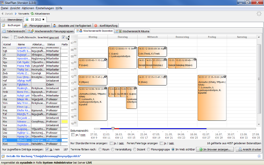Open the Stammdaten tab
The image size is (264, 165).
[x=13, y=20]
